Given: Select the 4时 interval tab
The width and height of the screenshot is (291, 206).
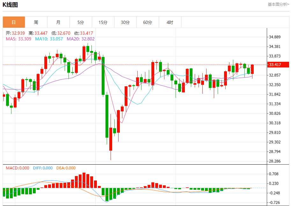Looking at the screenshot, I should point(170,22).
